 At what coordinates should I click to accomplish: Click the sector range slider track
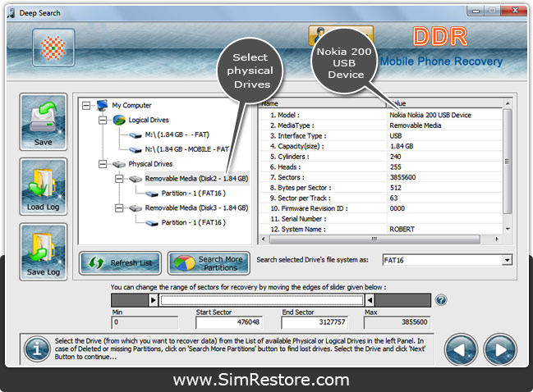pos(262,300)
